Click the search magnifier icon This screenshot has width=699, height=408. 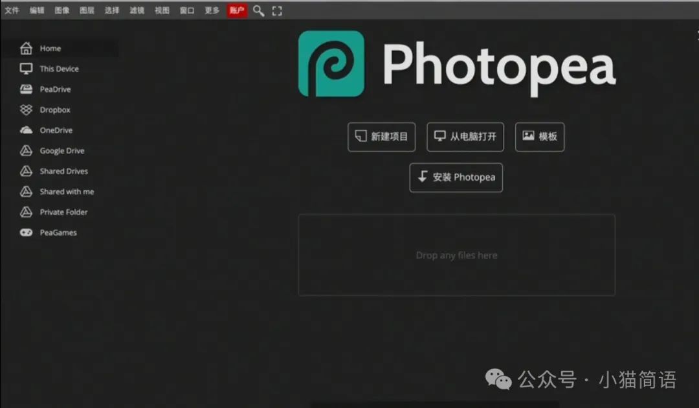point(258,11)
